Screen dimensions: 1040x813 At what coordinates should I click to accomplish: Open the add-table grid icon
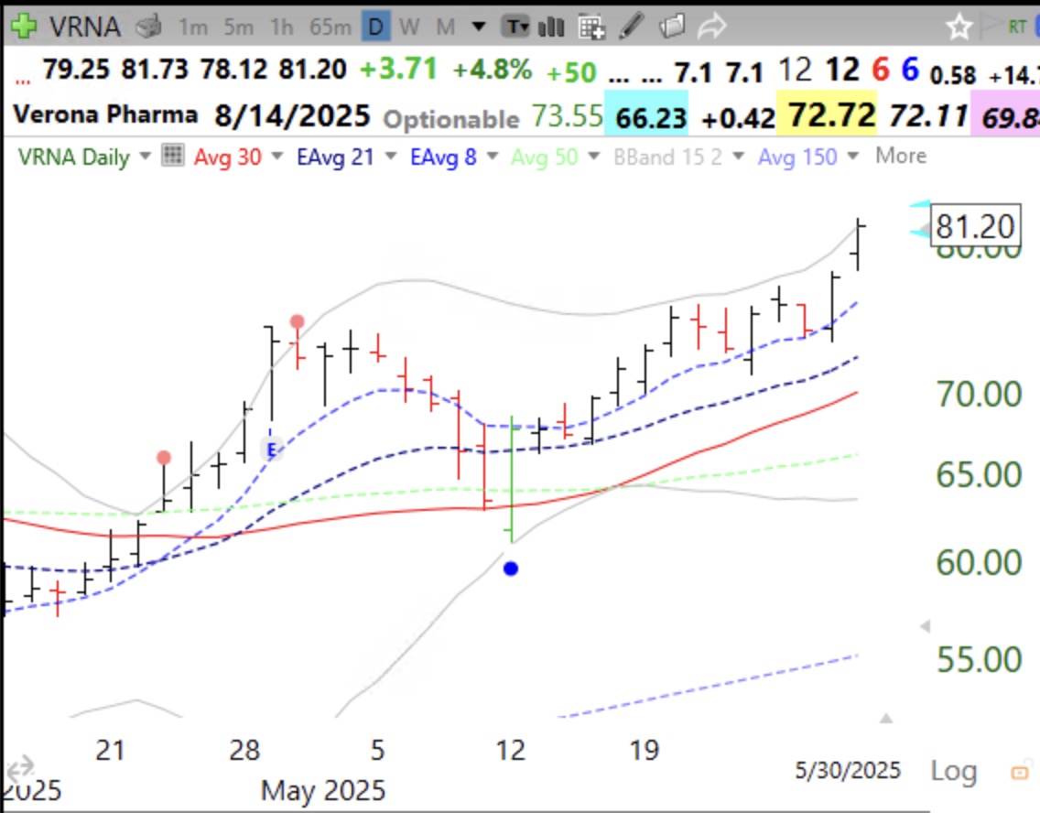(x=591, y=27)
